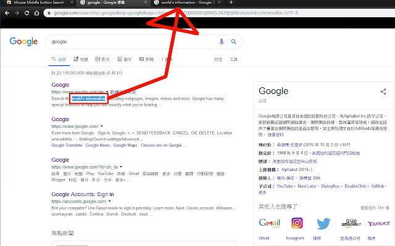
Task: Open 'Google Accounts: Sign in' result
Action: click(x=83, y=194)
